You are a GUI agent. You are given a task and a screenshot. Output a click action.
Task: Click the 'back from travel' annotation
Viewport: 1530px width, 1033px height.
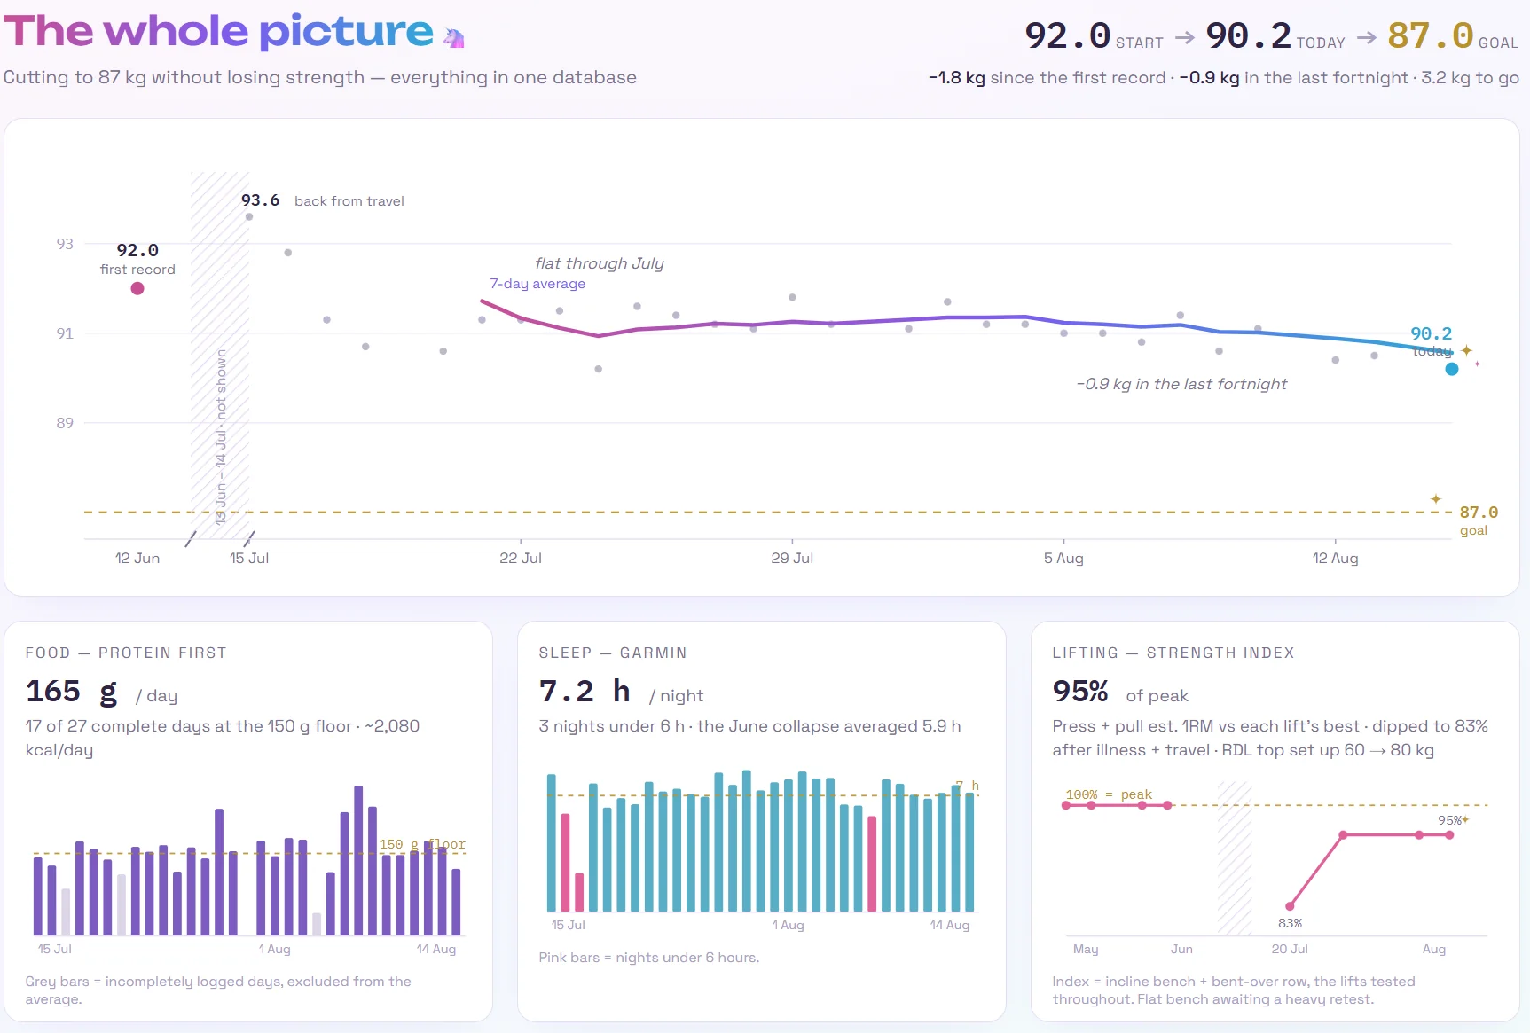click(x=349, y=201)
